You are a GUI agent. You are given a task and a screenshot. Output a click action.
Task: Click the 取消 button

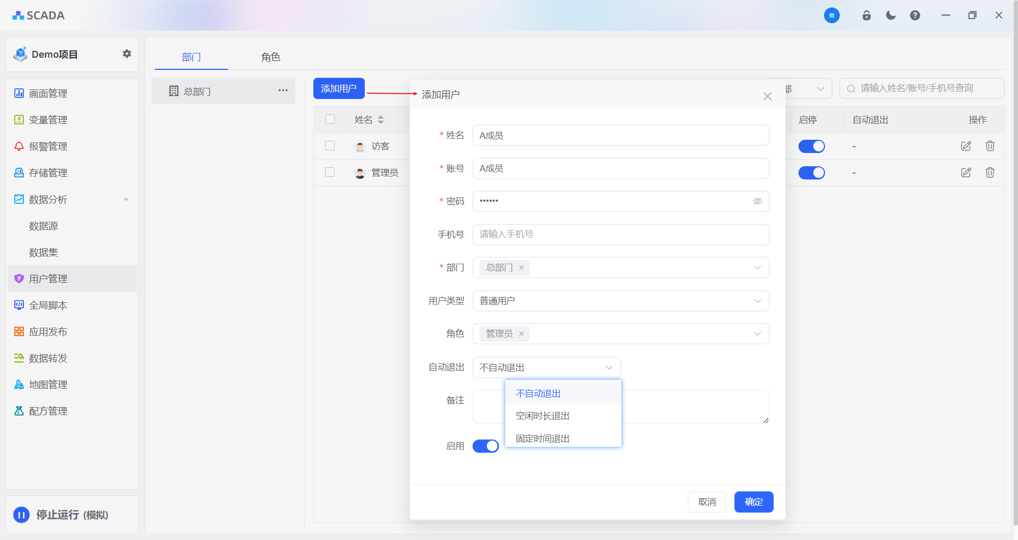tap(707, 502)
